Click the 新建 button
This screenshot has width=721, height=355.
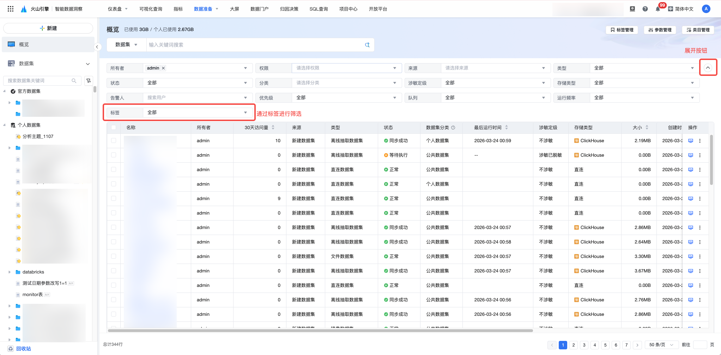click(48, 28)
